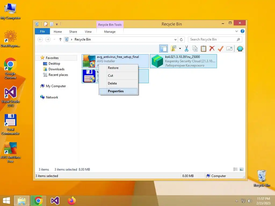This screenshot has height=206, width=275.
Task: Click the New Folder icon in Quick Access Toolbar
Action: 52,24
